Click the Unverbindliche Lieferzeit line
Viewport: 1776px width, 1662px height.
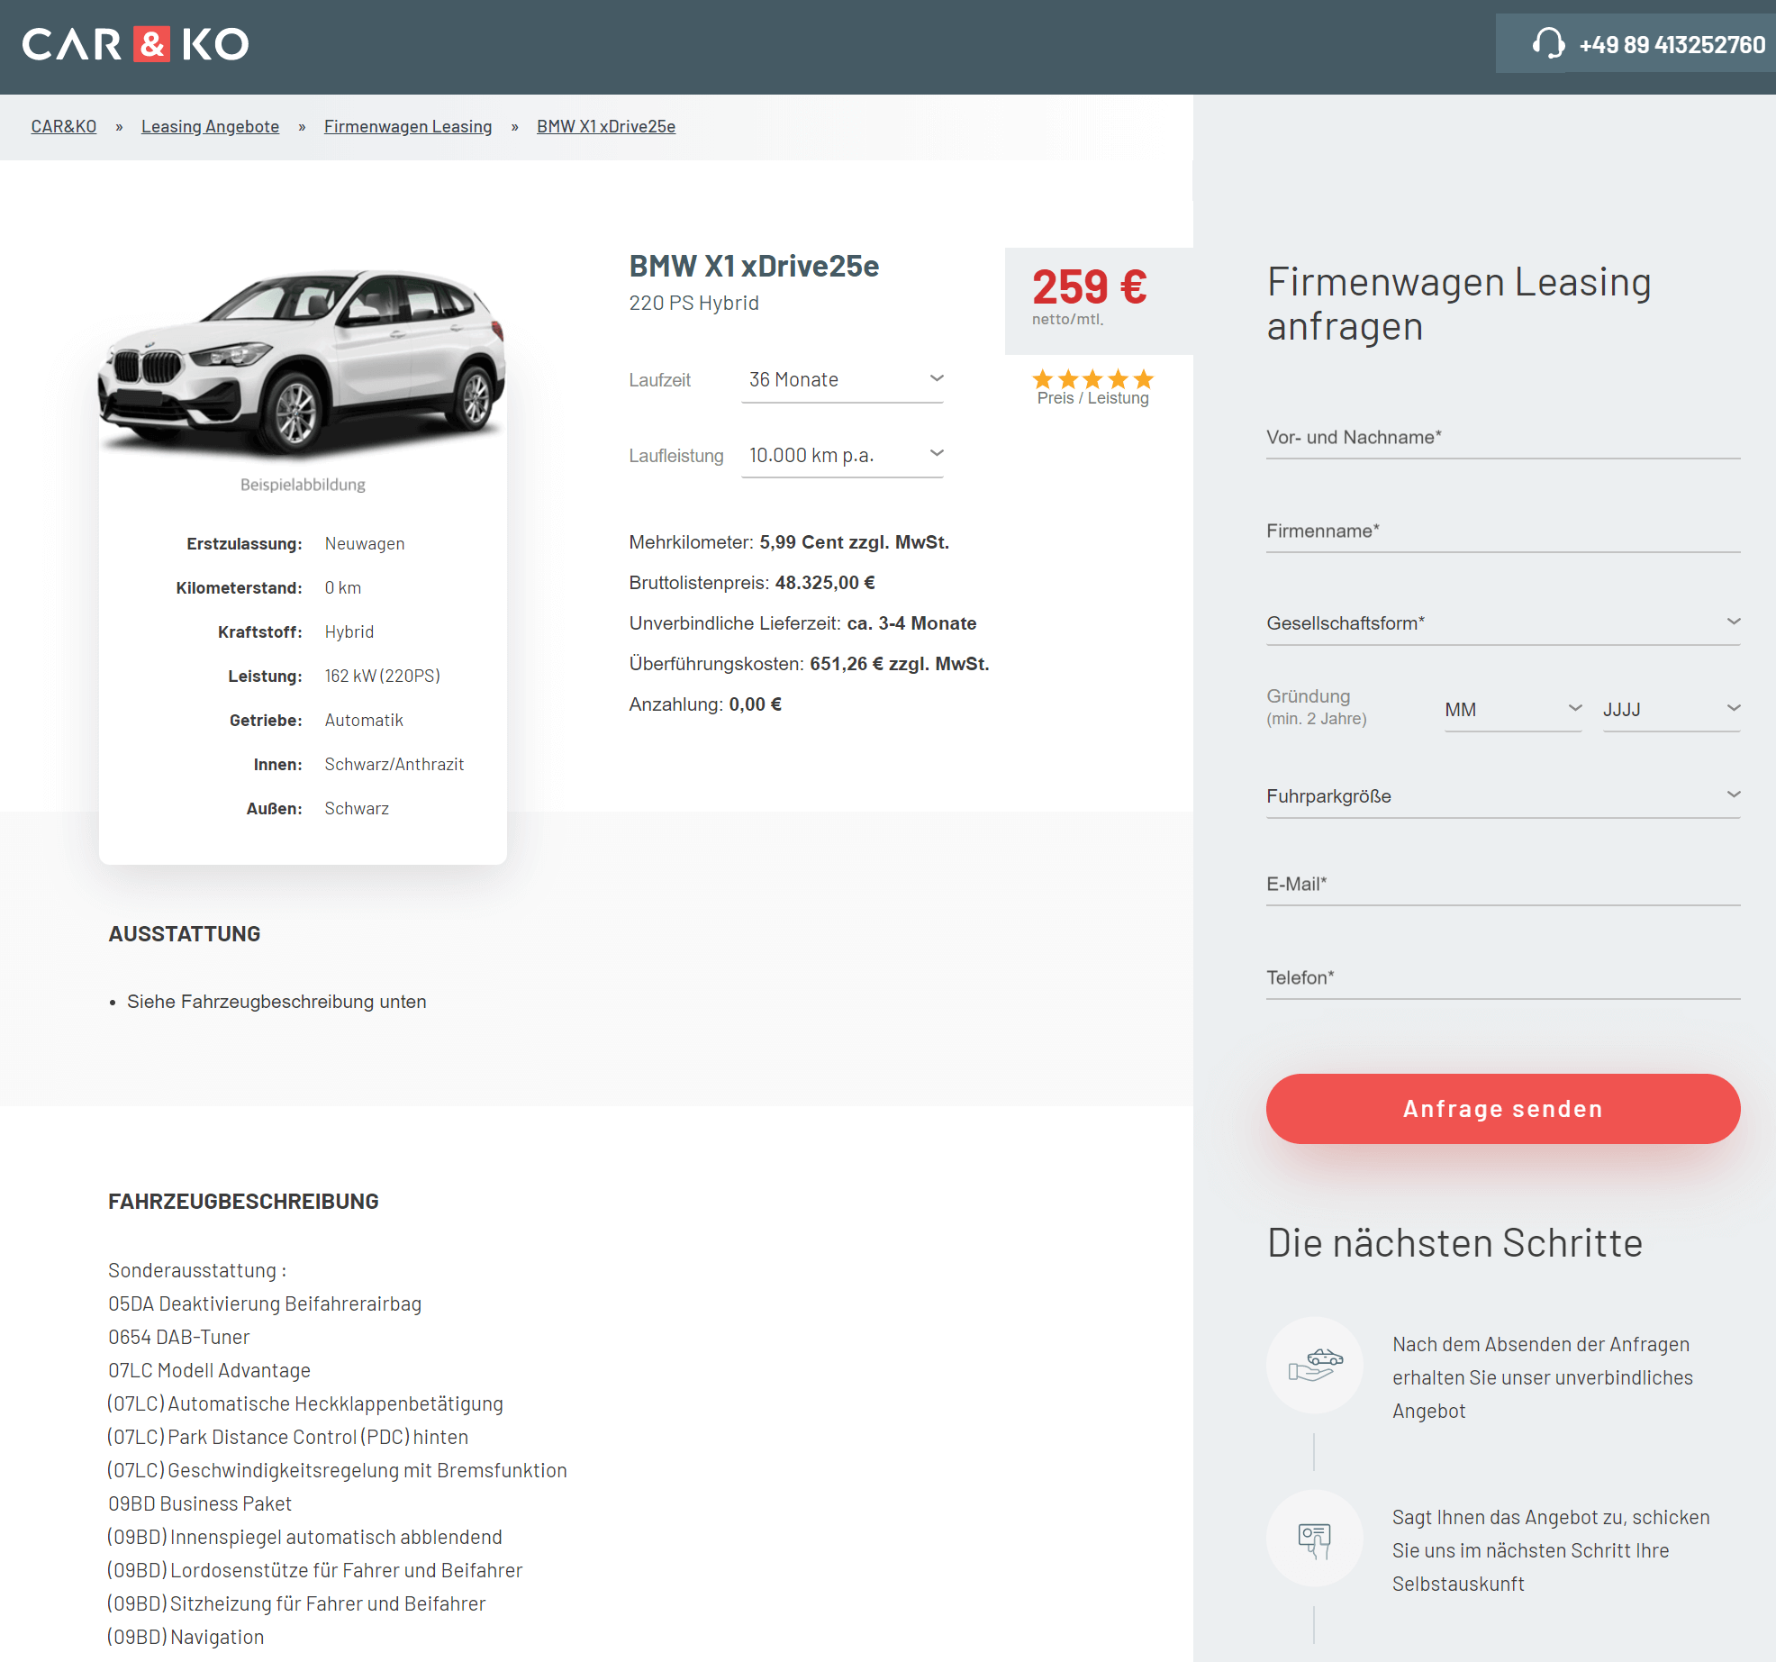[x=802, y=623]
